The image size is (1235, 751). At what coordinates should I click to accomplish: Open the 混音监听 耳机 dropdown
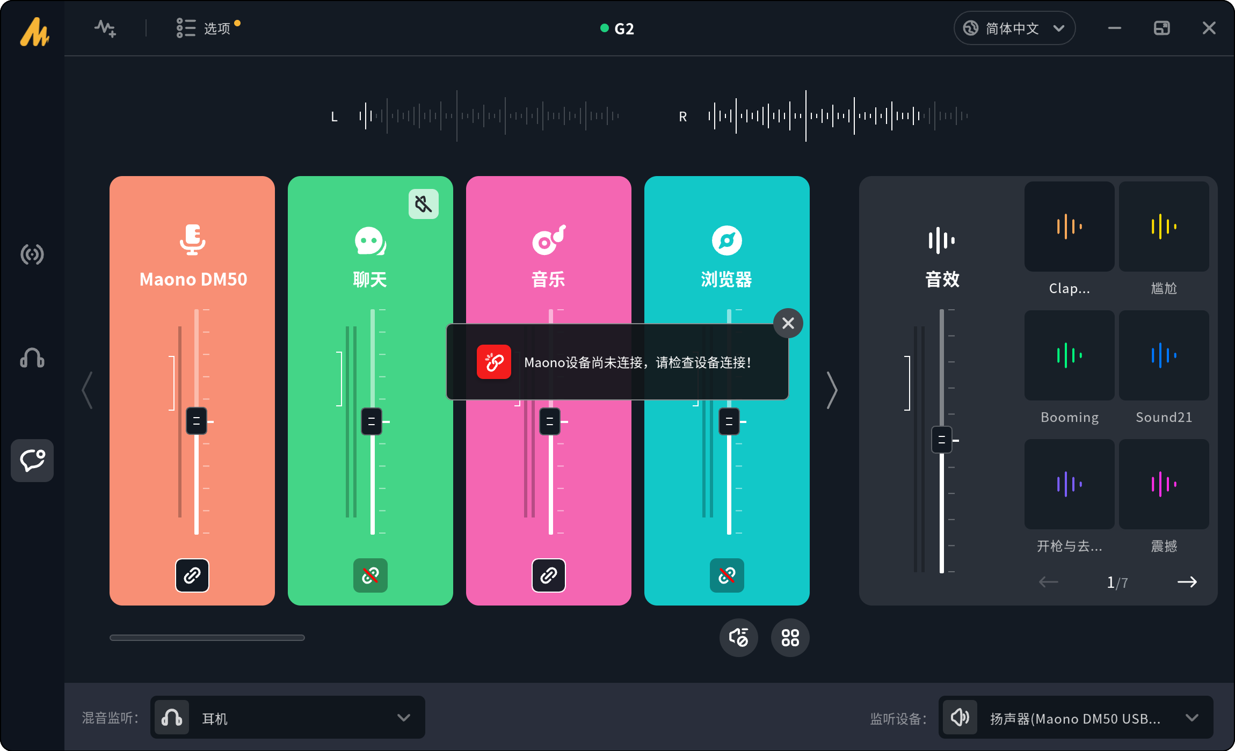click(x=288, y=718)
